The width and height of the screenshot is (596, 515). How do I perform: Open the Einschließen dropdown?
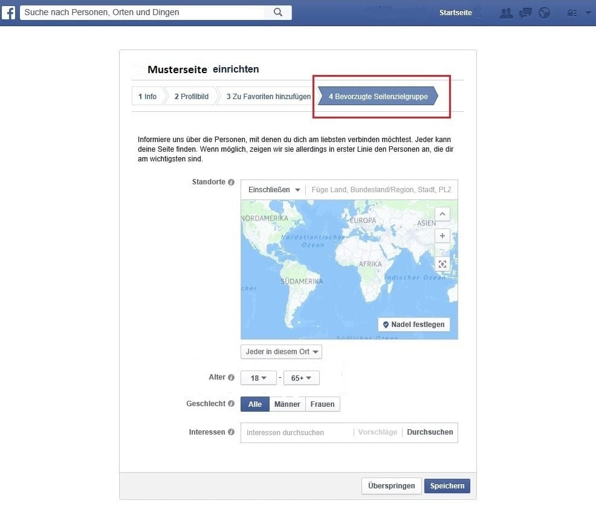point(274,190)
